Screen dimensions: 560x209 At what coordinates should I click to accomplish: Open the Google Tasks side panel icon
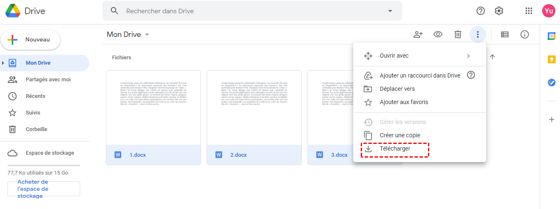point(552,83)
